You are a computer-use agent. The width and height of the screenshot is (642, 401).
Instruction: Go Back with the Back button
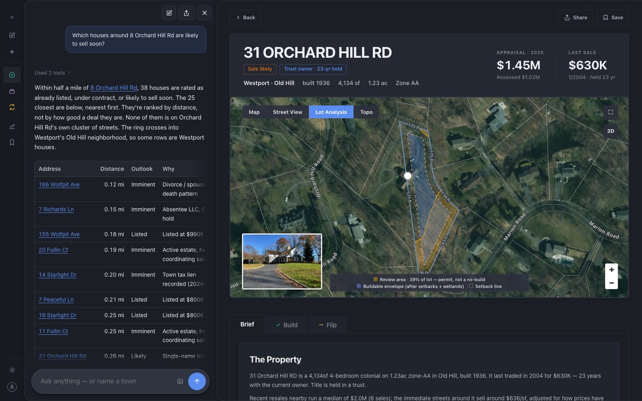[x=245, y=17]
